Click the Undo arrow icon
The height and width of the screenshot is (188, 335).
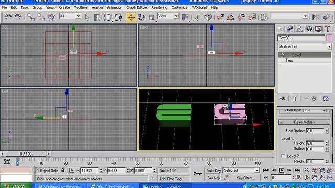[x=8, y=17]
